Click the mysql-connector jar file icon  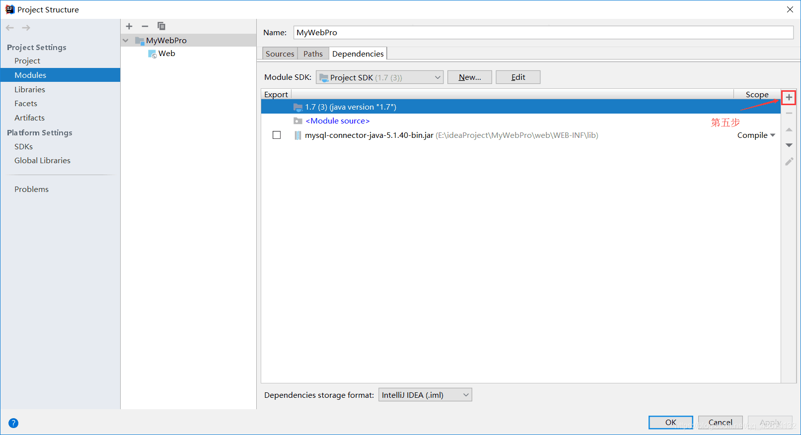pos(297,135)
